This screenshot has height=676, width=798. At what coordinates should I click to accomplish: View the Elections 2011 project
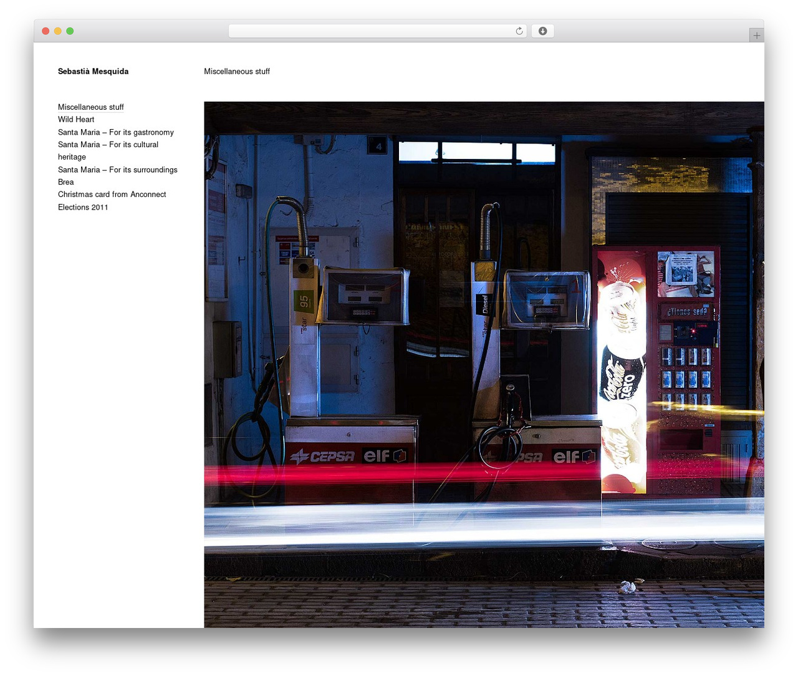coord(83,207)
